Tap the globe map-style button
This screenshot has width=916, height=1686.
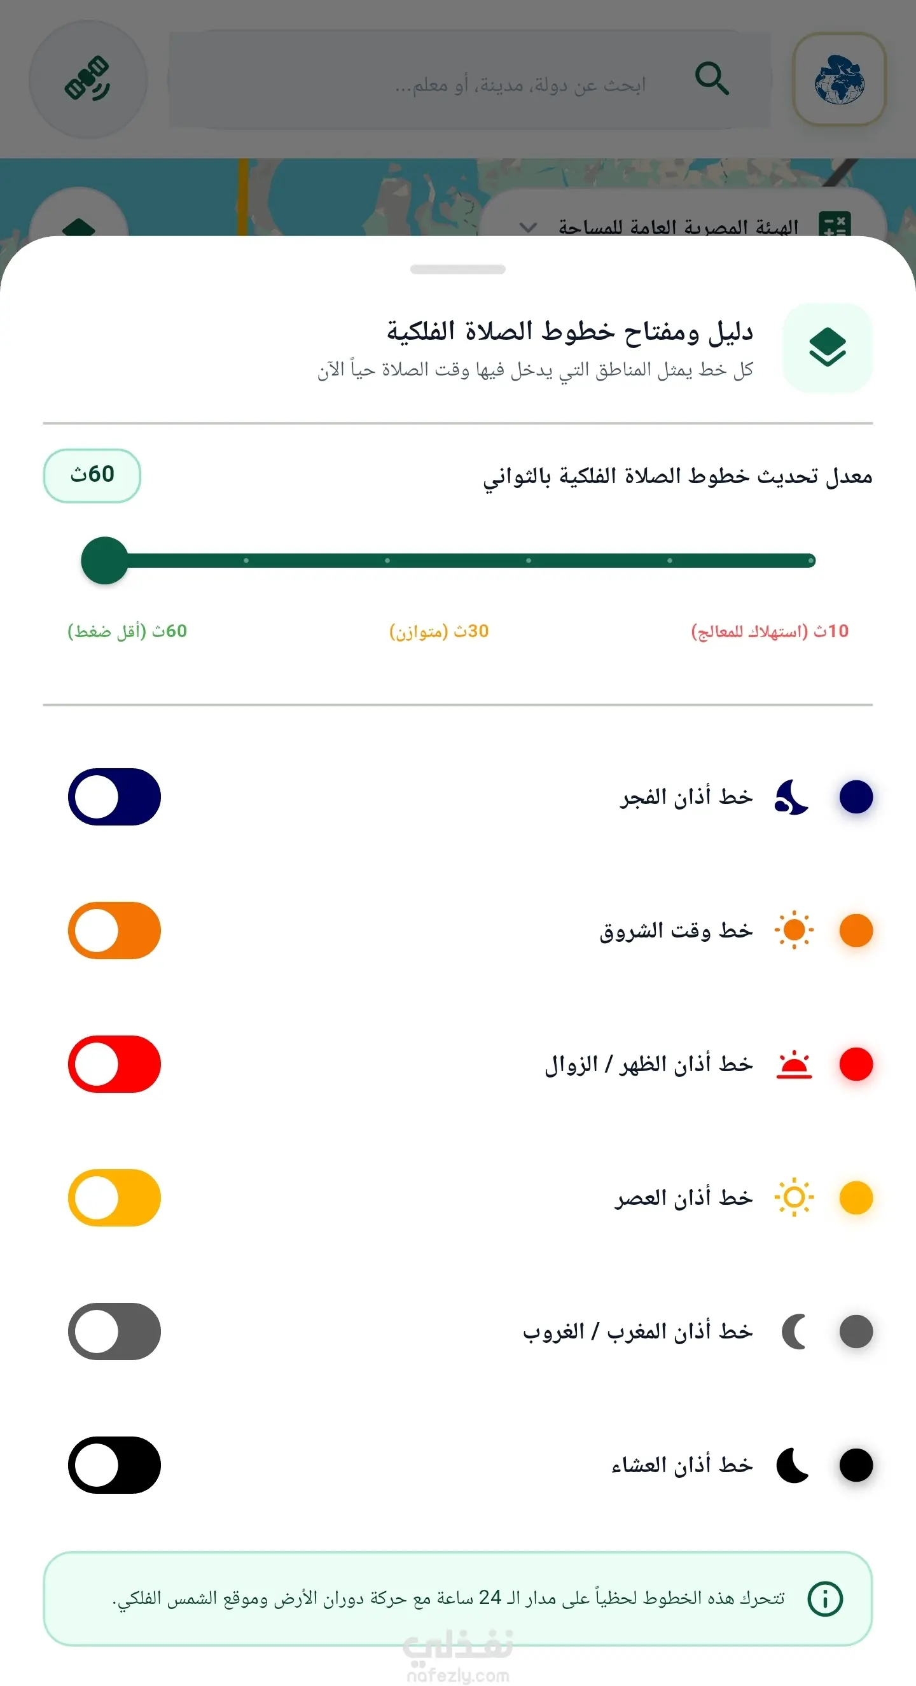[840, 79]
